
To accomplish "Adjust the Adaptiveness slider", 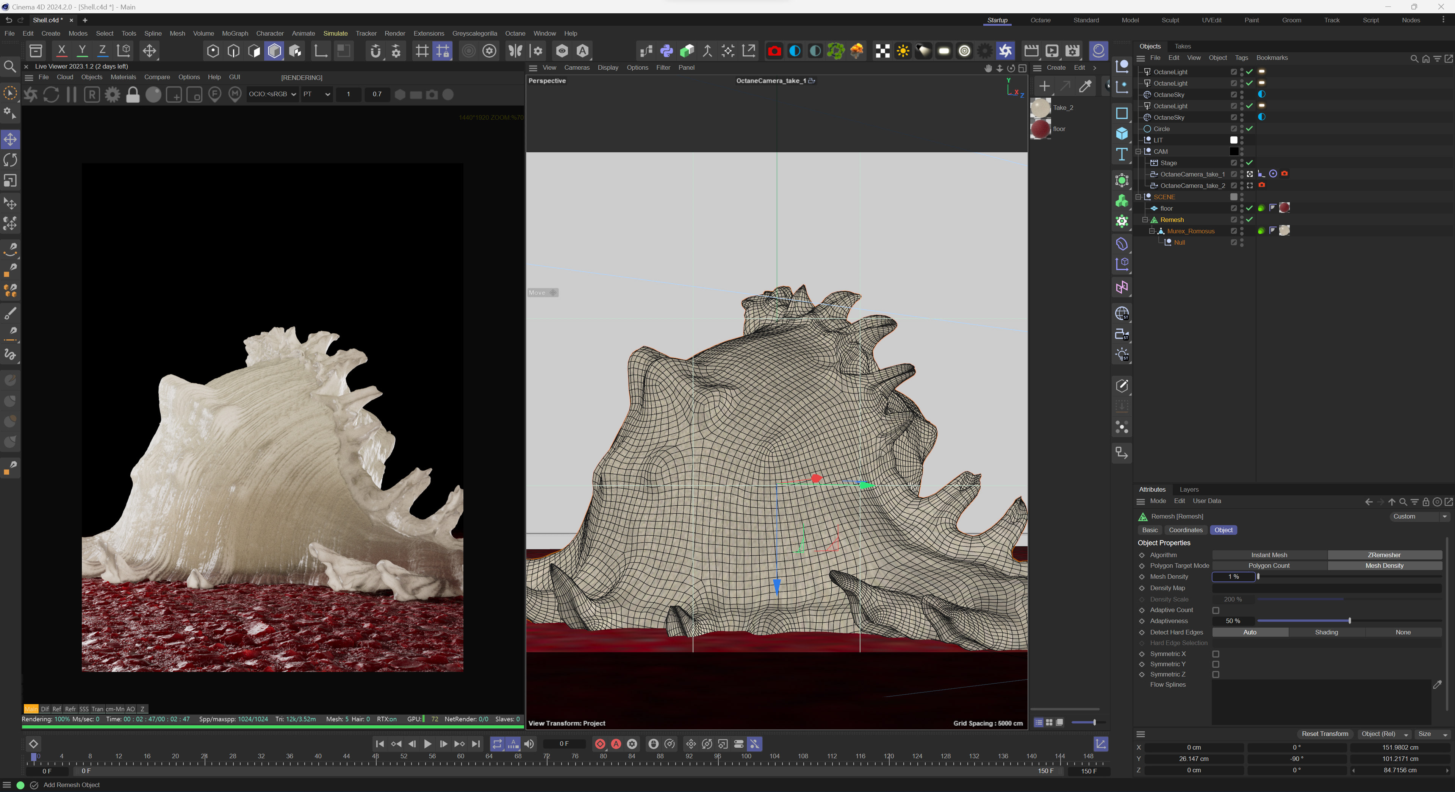I will pos(1349,621).
